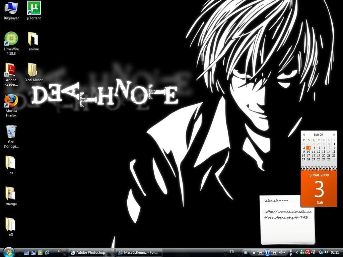Restore the media player from the mini toolbar
Viewport: 343px width, 257px height.
291,255
